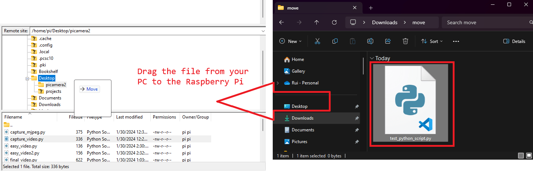The image size is (533, 171).
Task: Click the Copy icon in Explorer toolbar
Action: coord(335,41)
